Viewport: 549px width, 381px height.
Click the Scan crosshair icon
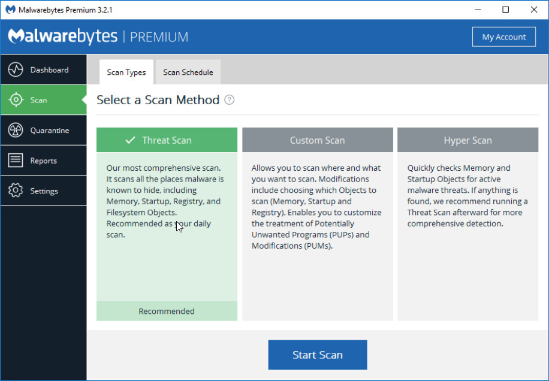coord(16,99)
